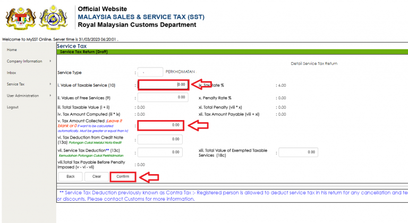Expand the Company Information submenu arrow

coord(49,61)
